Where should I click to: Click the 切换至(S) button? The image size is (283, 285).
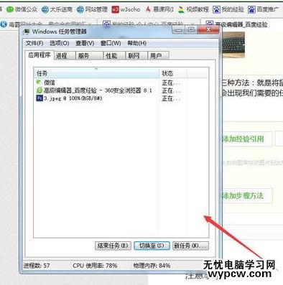(152, 246)
